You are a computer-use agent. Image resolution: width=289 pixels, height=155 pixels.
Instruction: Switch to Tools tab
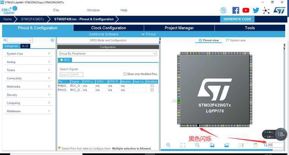tap(250, 28)
